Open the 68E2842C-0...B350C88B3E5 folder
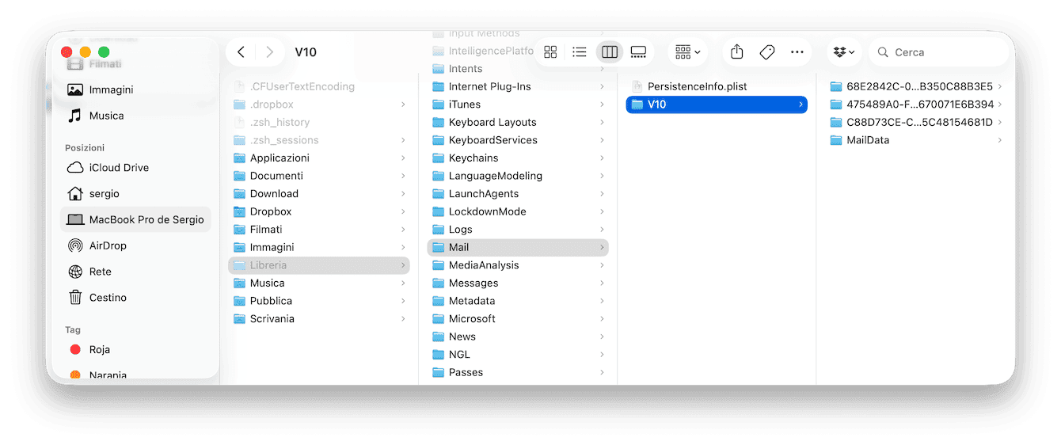1061x445 pixels. point(916,86)
